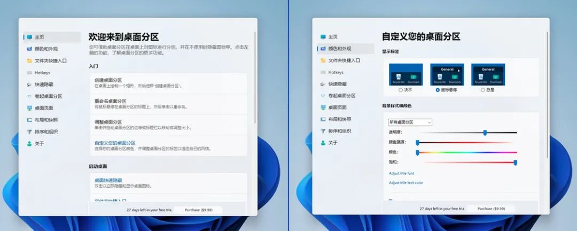Click the right window's vertical scrollbar
The height and width of the screenshot is (231, 577).
[x=547, y=94]
